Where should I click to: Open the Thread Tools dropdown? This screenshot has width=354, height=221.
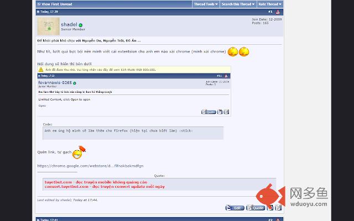tap(206, 4)
